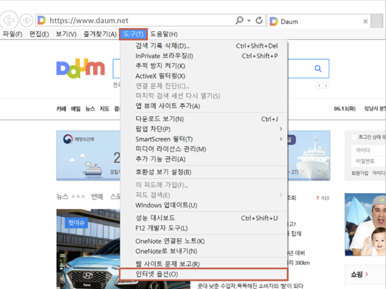Screen dimensions: 386x289
Task: Click the 해양수산부 banner logo
Action: click(79, 139)
